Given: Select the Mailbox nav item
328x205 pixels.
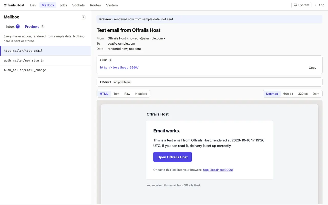Looking at the screenshot, I should (x=48, y=5).
